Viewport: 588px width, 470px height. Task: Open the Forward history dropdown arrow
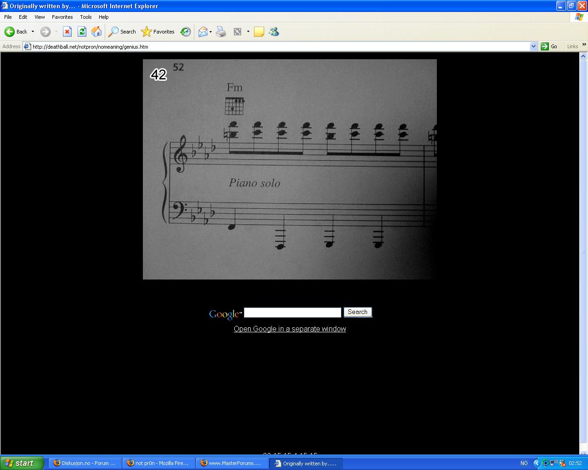click(x=56, y=32)
